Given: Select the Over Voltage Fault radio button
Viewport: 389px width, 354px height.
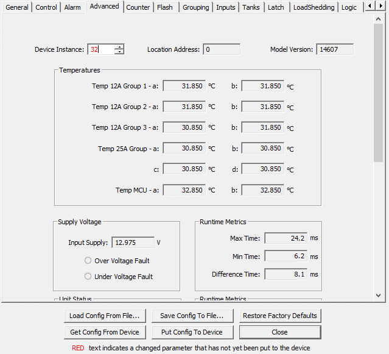Looking at the screenshot, I should [x=88, y=261].
